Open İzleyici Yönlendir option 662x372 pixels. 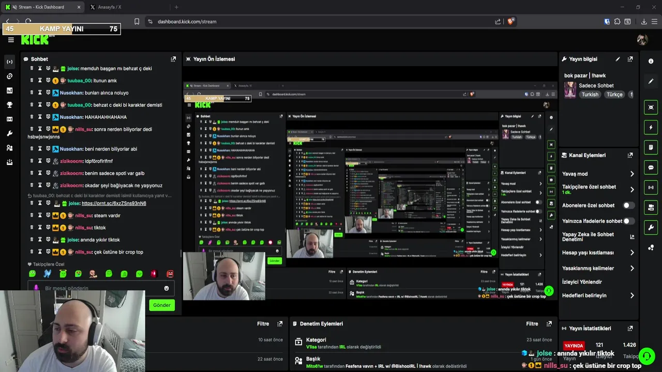582,282
